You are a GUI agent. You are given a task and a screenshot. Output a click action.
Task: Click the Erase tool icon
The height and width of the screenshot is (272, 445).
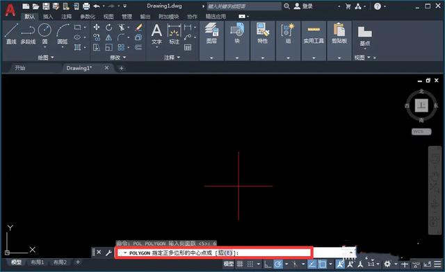[x=138, y=27]
